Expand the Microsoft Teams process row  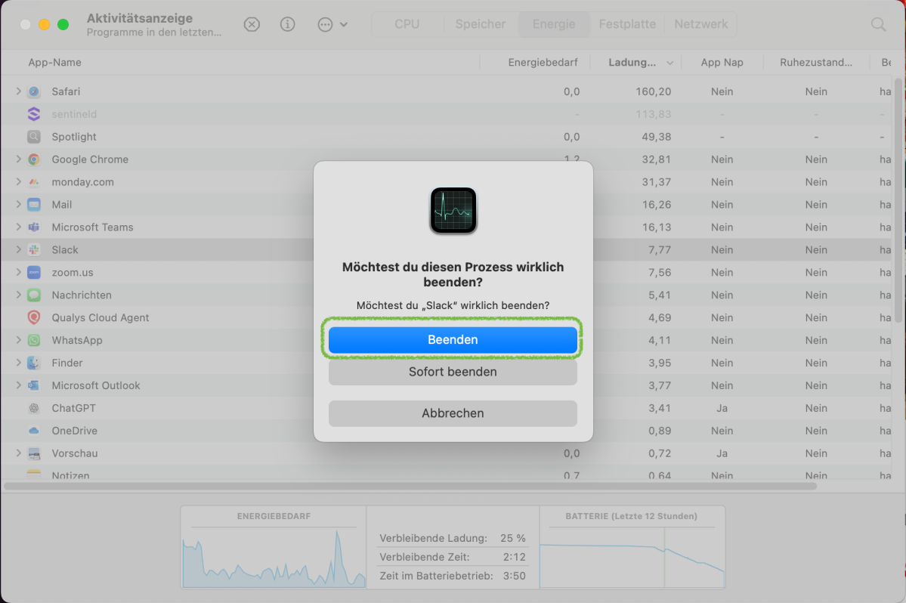click(x=18, y=227)
